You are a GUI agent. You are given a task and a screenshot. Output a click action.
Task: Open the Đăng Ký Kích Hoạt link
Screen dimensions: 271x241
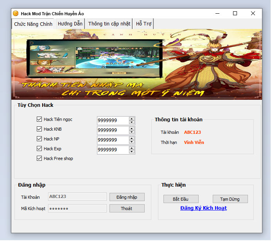203,208
